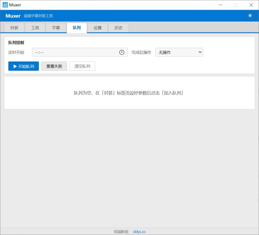The image size is (259, 235).
Task: Switch to the 封装 tab
Action: (x=14, y=28)
